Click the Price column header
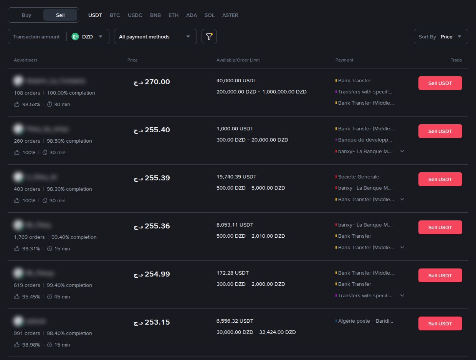Image resolution: width=476 pixels, height=360 pixels. pos(132,60)
